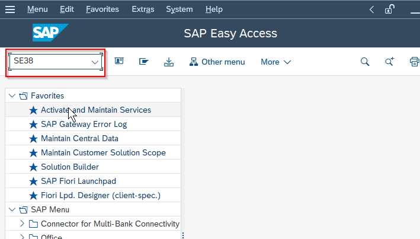The image size is (420, 239).
Task: Open the Help menu
Action: [x=214, y=9]
